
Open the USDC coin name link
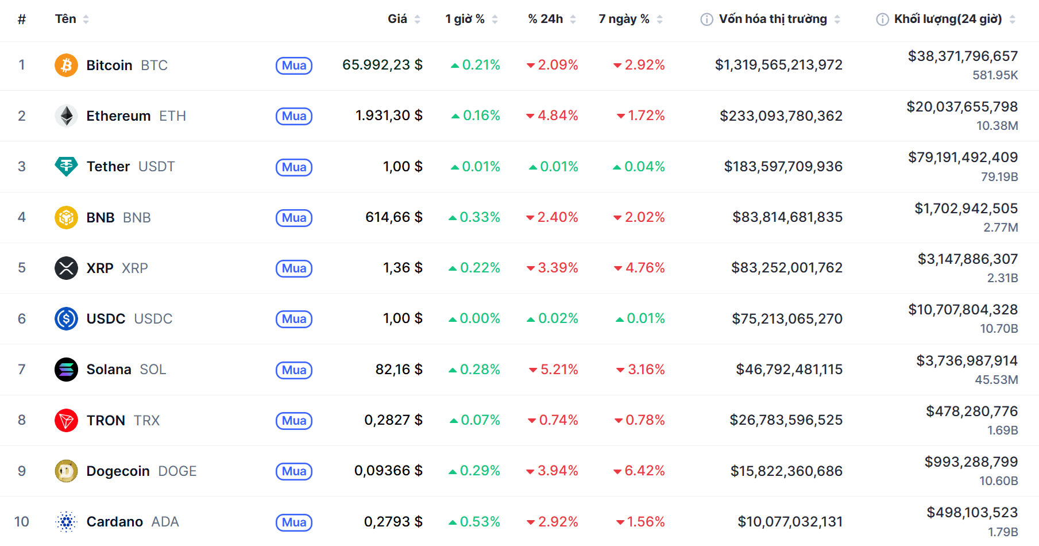click(106, 319)
